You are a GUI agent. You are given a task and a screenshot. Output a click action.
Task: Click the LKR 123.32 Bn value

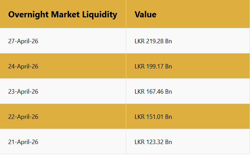point(153,142)
